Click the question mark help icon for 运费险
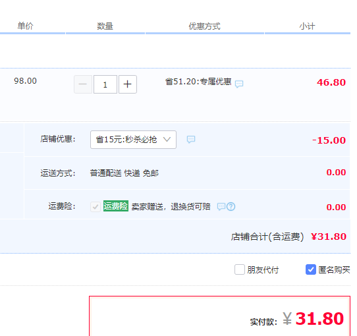Screen dimensions: 357x336 (x=231, y=207)
